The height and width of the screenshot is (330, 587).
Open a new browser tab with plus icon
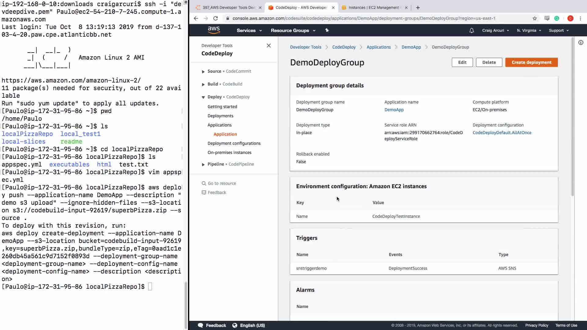pos(418,8)
